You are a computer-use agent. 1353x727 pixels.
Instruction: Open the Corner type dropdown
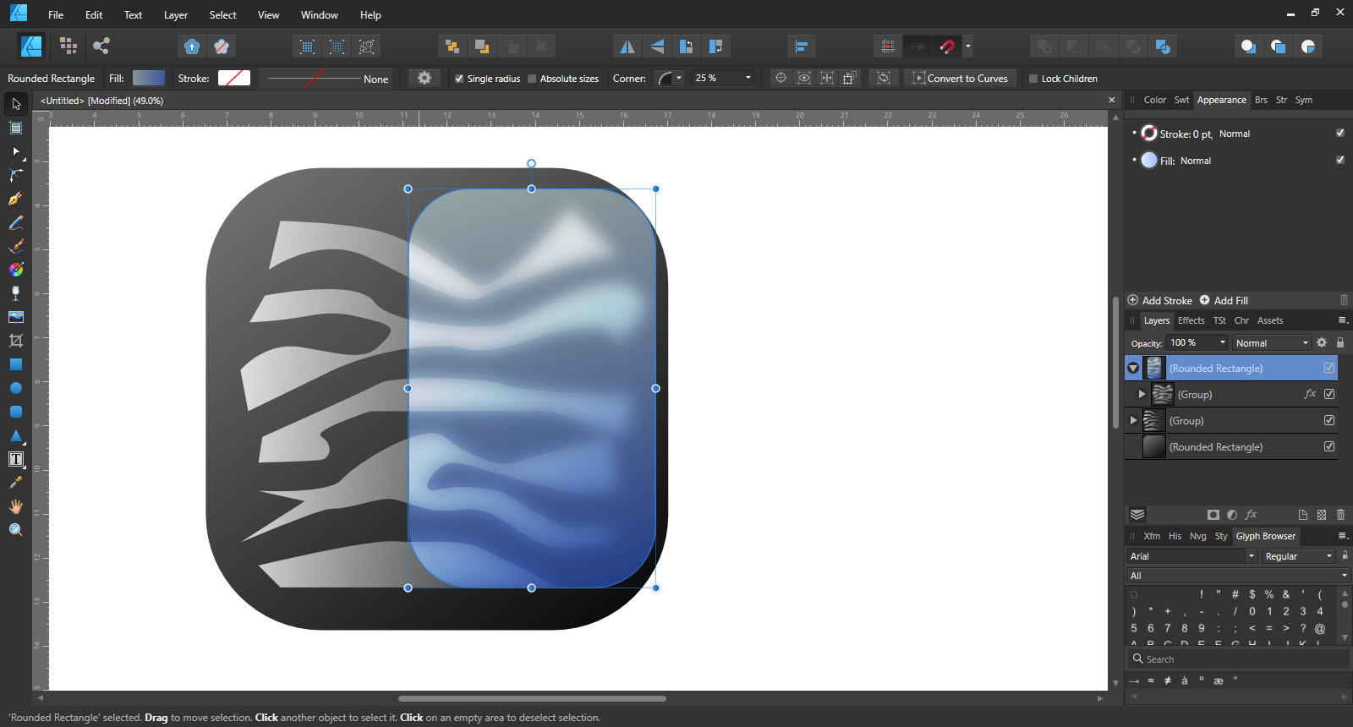tap(670, 78)
